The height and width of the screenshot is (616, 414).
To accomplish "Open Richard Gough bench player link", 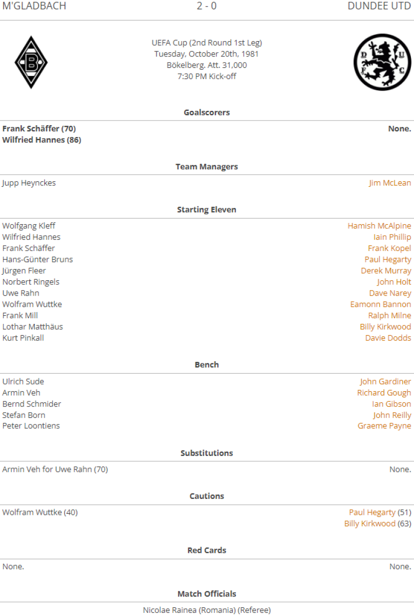I will [x=384, y=393].
